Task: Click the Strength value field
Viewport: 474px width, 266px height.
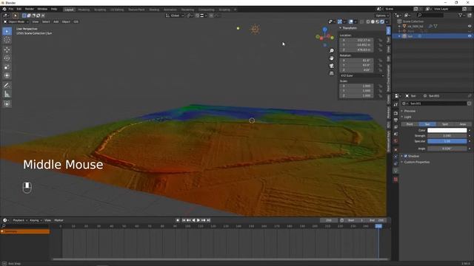Action: point(447,136)
